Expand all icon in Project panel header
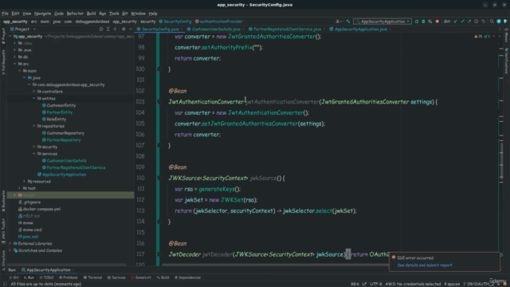This screenshot has height=287, width=510. [108, 29]
